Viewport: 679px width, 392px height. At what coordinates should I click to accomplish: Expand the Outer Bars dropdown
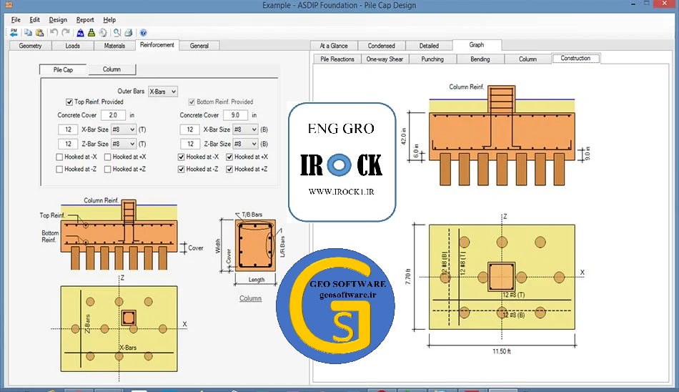[162, 92]
